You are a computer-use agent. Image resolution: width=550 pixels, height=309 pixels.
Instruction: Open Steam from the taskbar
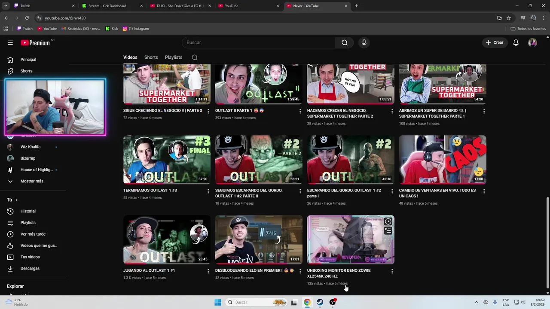(320, 302)
